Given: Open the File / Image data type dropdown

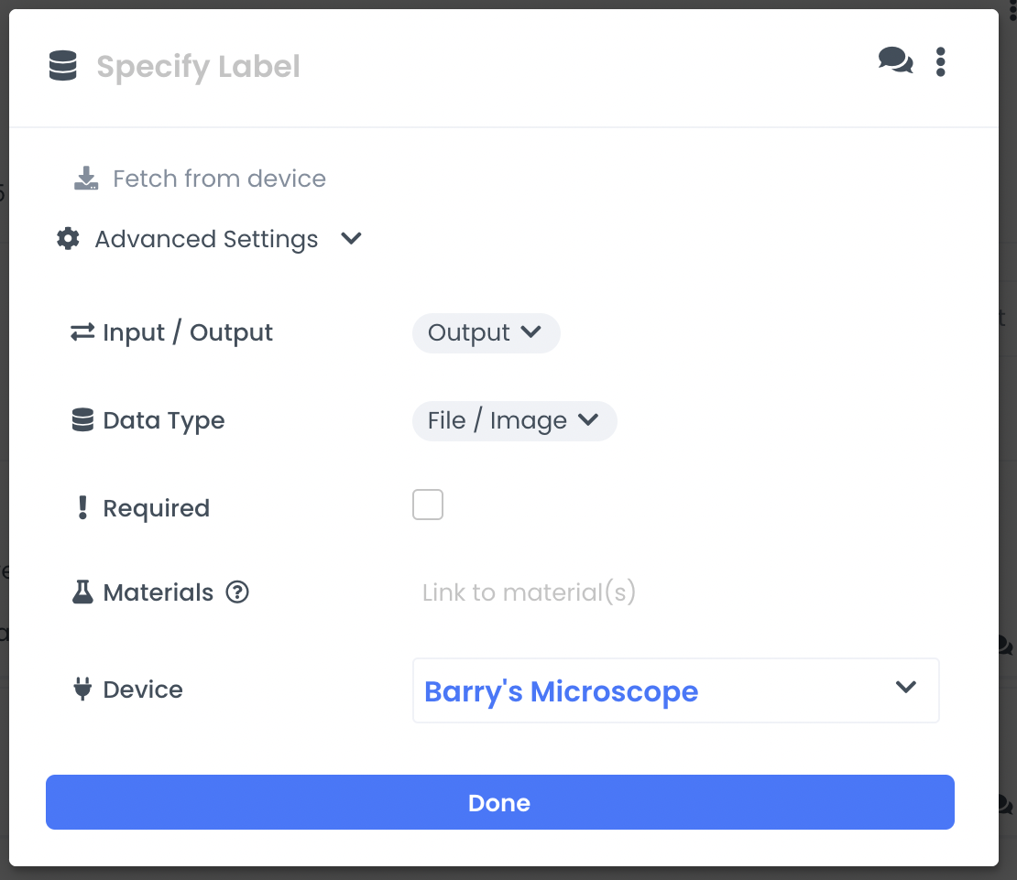Looking at the screenshot, I should [514, 420].
